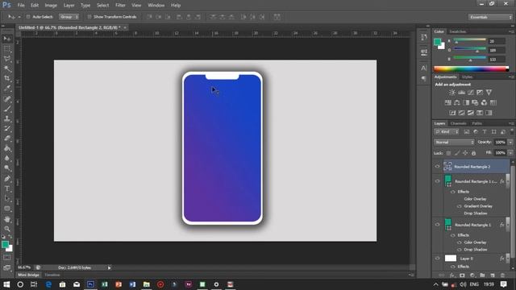
Task: Open the Styles tab
Action: (467, 77)
